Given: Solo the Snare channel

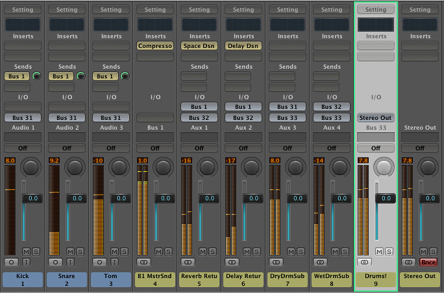Looking at the screenshot, I should tap(79, 251).
